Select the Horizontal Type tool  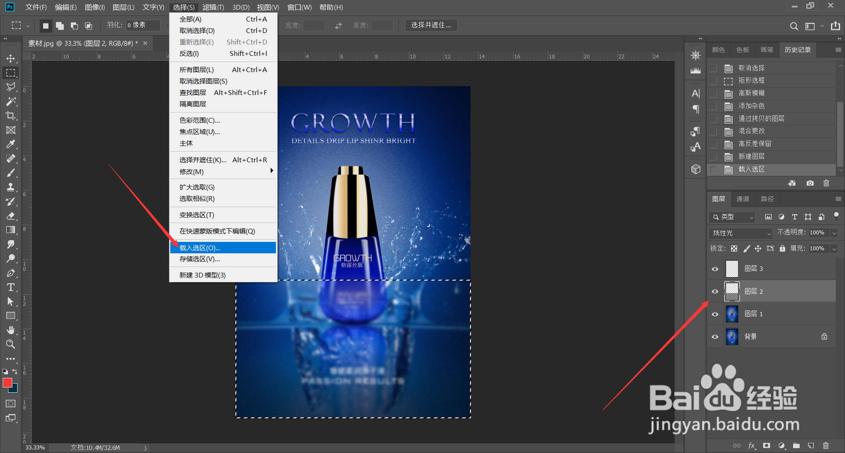[x=11, y=287]
